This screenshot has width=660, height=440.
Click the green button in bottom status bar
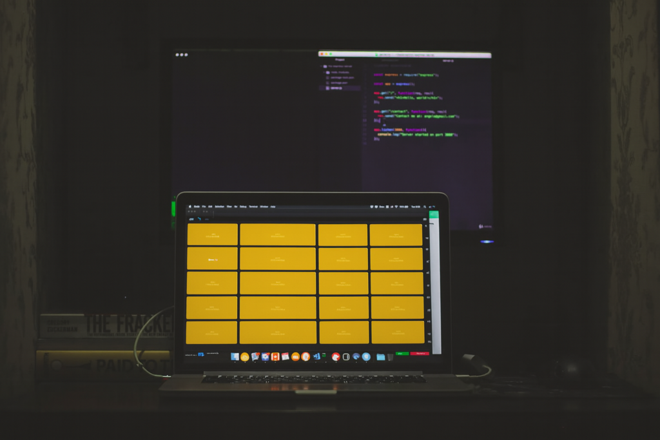click(402, 354)
